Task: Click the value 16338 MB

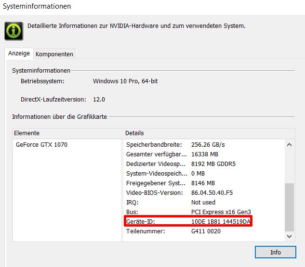Action: (x=205, y=154)
